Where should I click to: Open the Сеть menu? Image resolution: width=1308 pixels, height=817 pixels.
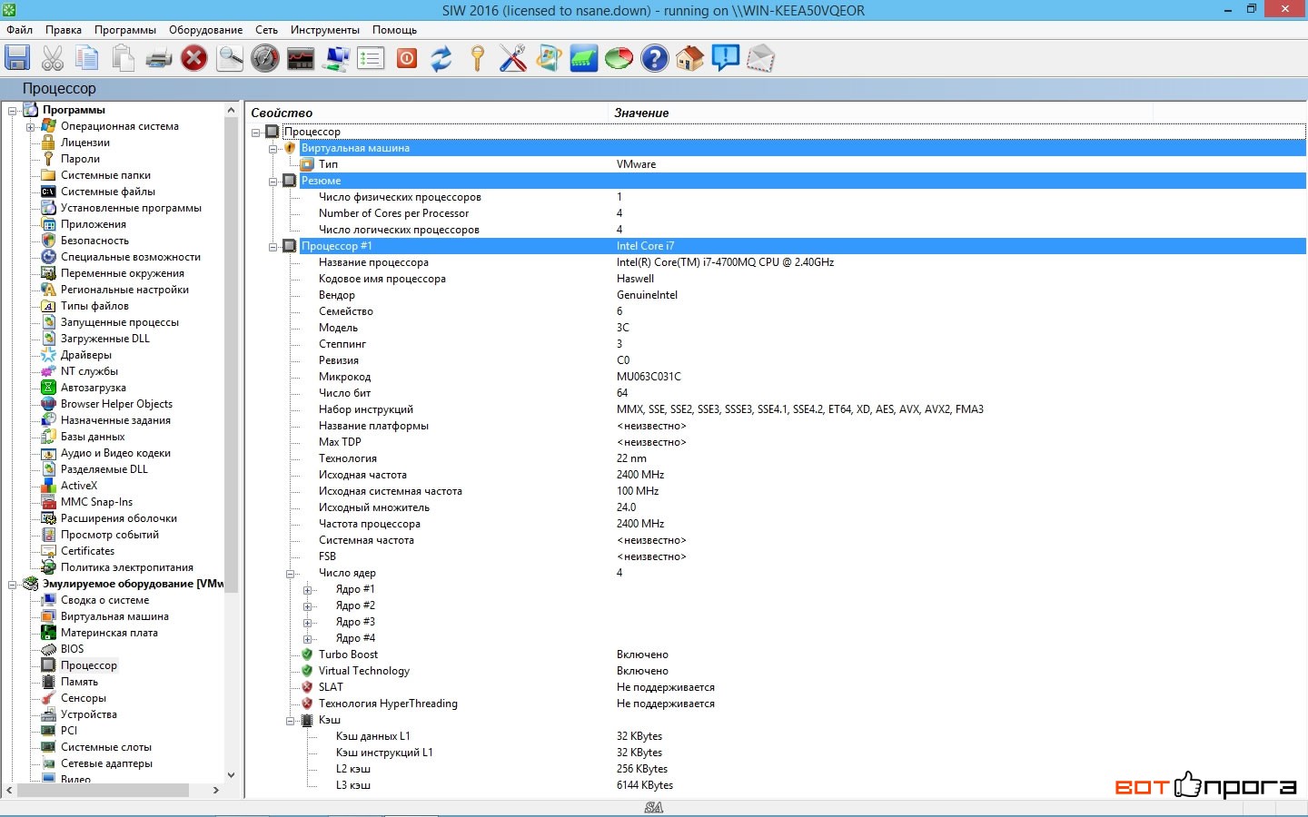click(x=266, y=30)
